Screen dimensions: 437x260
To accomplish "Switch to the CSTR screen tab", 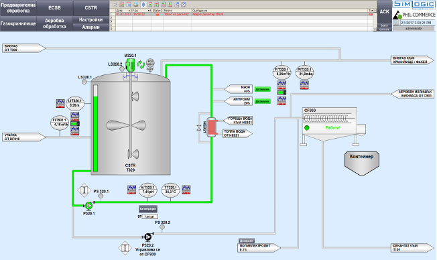I will coord(91,8).
